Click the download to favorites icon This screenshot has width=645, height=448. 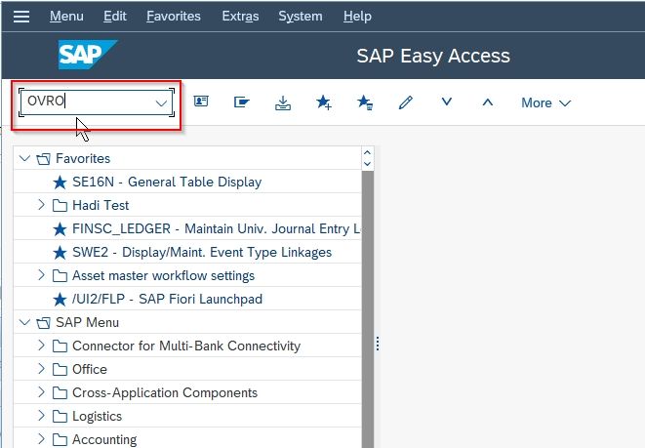point(283,102)
